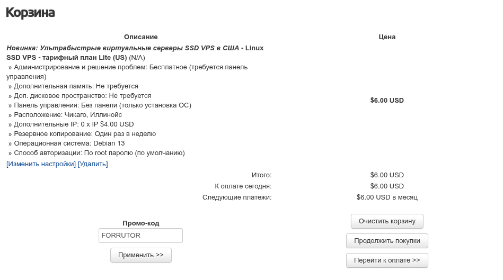The height and width of the screenshot is (280, 503).
Task: Remove the item via "Удалить" link
Action: (x=93, y=164)
